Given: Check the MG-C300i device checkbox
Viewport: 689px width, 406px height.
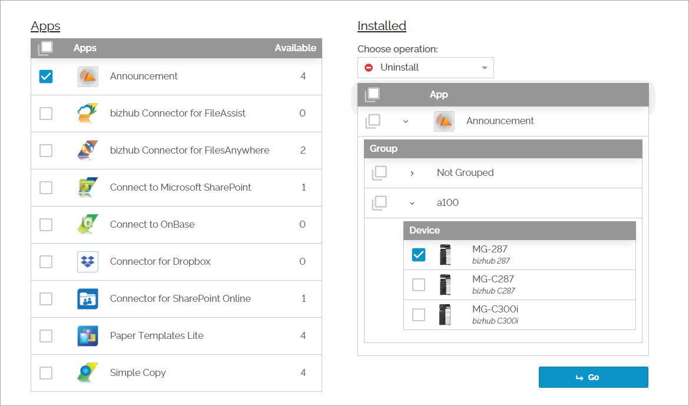Looking at the screenshot, I should [418, 315].
